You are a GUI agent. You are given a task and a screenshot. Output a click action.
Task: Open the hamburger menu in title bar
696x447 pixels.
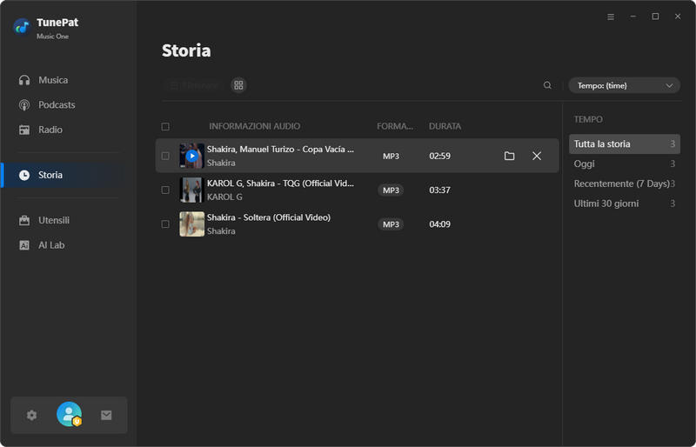click(611, 17)
